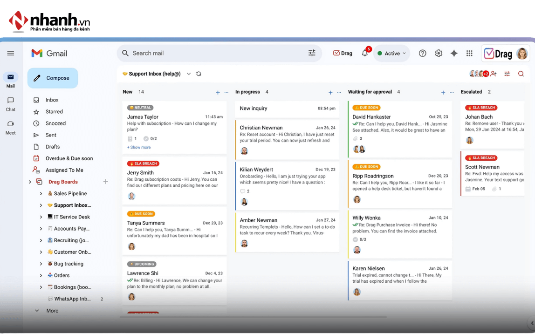The width and height of the screenshot is (535, 334).
Task: Select Assigned To Me in sidebar
Action: [x=64, y=170]
